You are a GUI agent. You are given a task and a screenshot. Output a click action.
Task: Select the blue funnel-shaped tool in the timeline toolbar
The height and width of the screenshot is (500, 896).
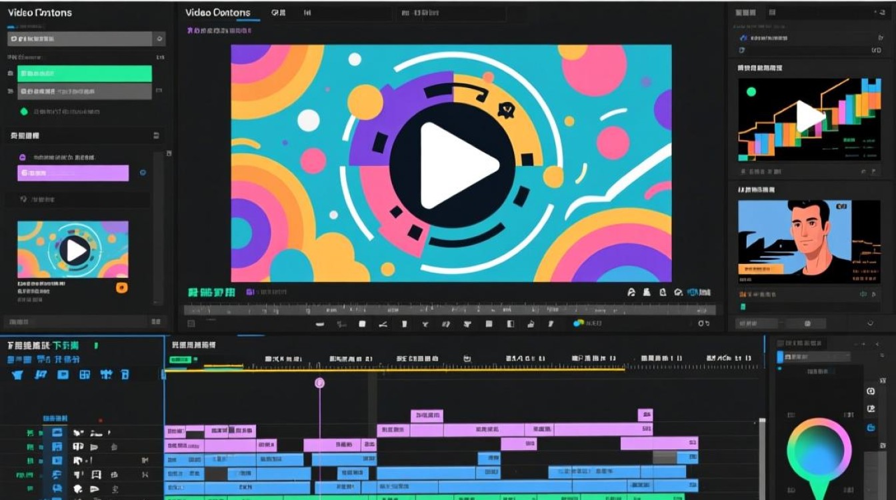17,375
